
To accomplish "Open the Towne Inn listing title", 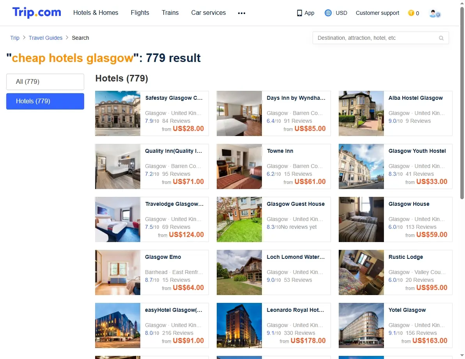I will point(280,151).
